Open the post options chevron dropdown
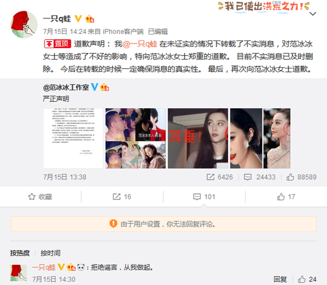 click(x=313, y=14)
